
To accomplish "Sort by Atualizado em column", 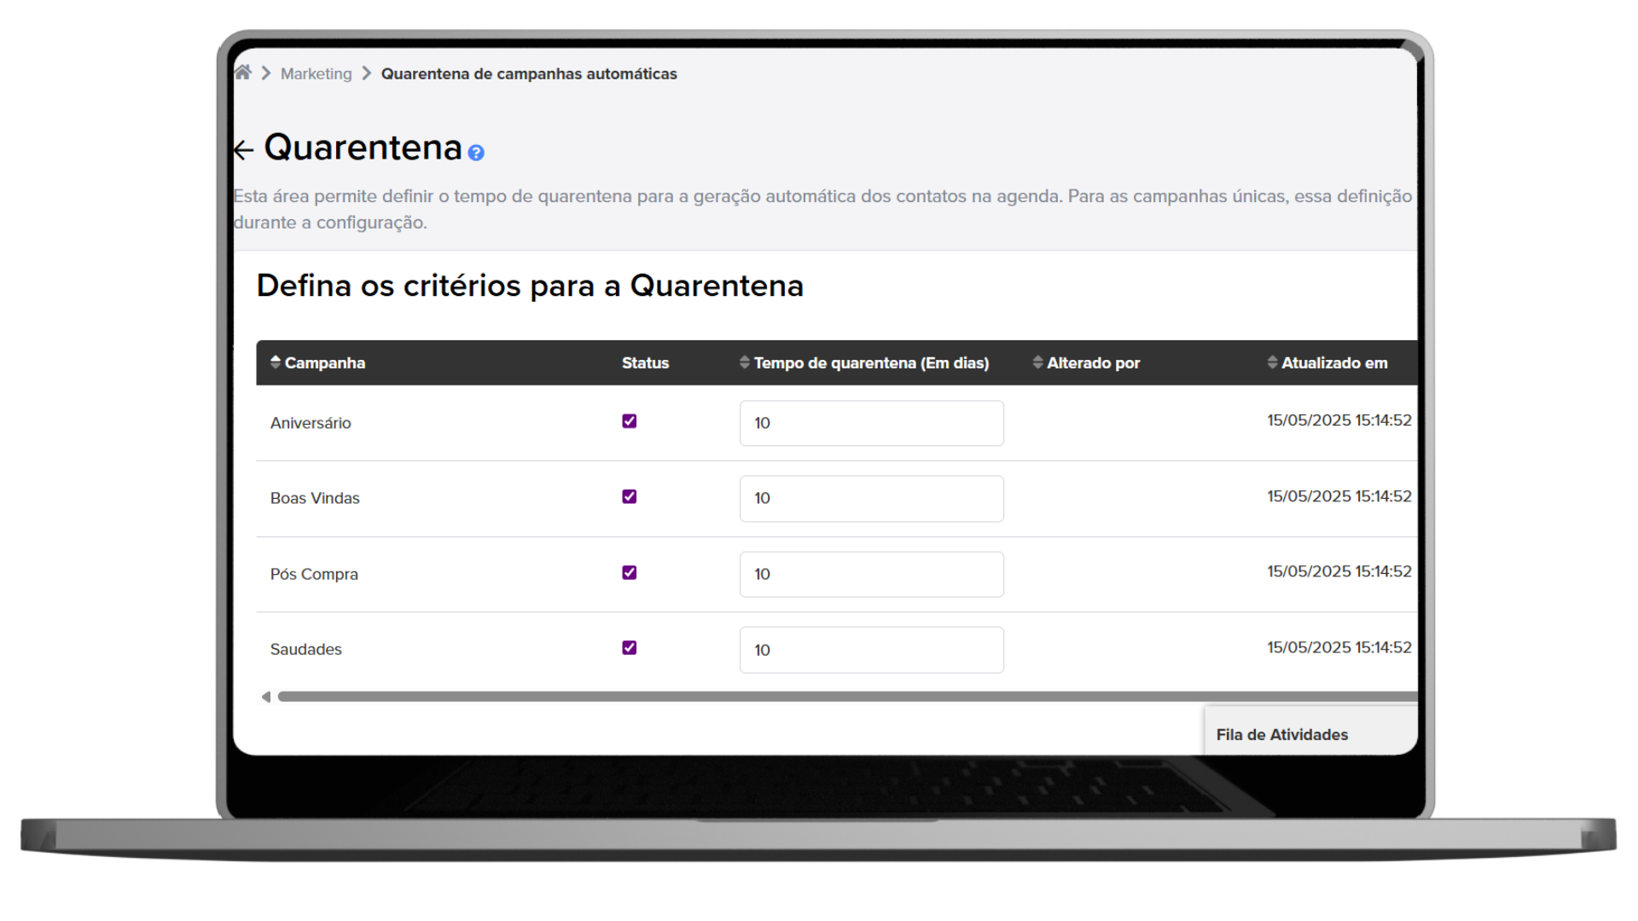I will coord(1327,362).
